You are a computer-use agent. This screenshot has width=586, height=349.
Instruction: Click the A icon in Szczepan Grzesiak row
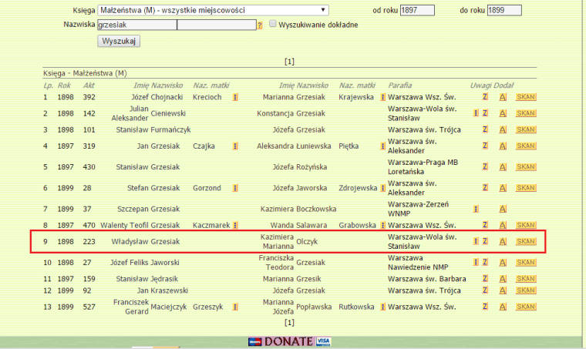(502, 209)
